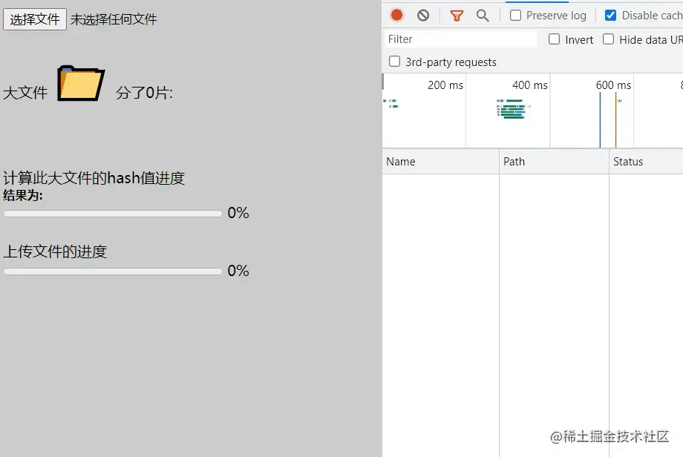
Task: Tick the Invert checkbox
Action: pyautogui.click(x=554, y=39)
